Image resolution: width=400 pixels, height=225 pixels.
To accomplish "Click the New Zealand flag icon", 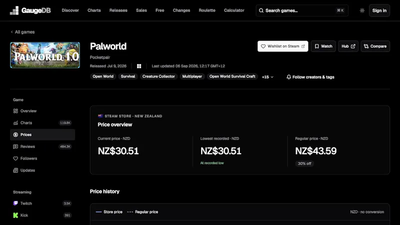I will click(x=100, y=116).
